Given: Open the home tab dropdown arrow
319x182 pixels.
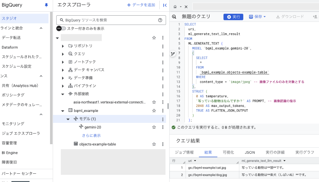Looking at the screenshot, I should (181, 7).
